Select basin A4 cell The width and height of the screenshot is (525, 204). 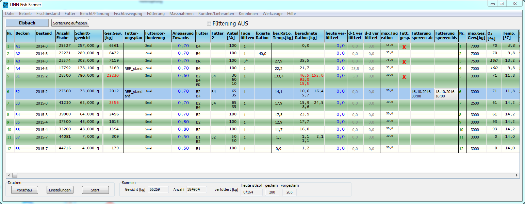[24, 68]
